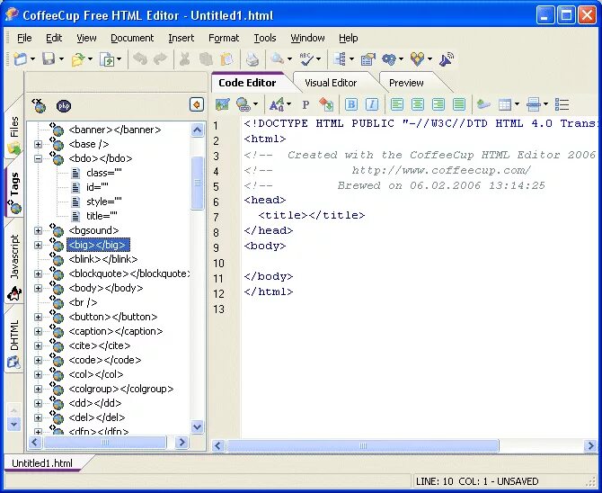602x493 pixels.
Task: Open the File menu
Action: pos(24,38)
